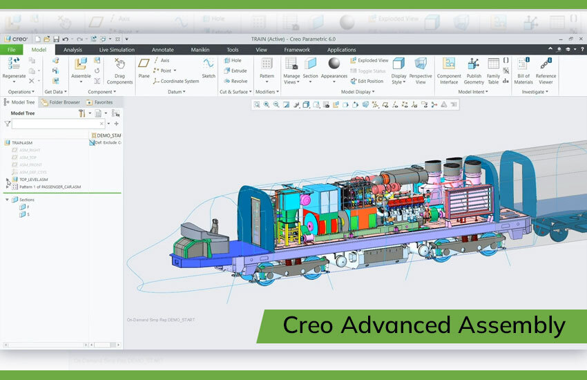Click the Axis datum tool
587x380 pixels.
pos(162,60)
